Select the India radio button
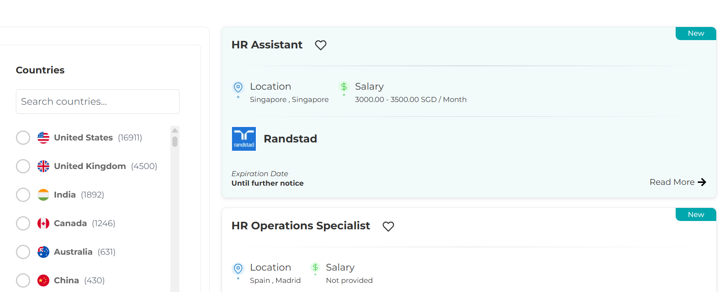 (x=23, y=195)
